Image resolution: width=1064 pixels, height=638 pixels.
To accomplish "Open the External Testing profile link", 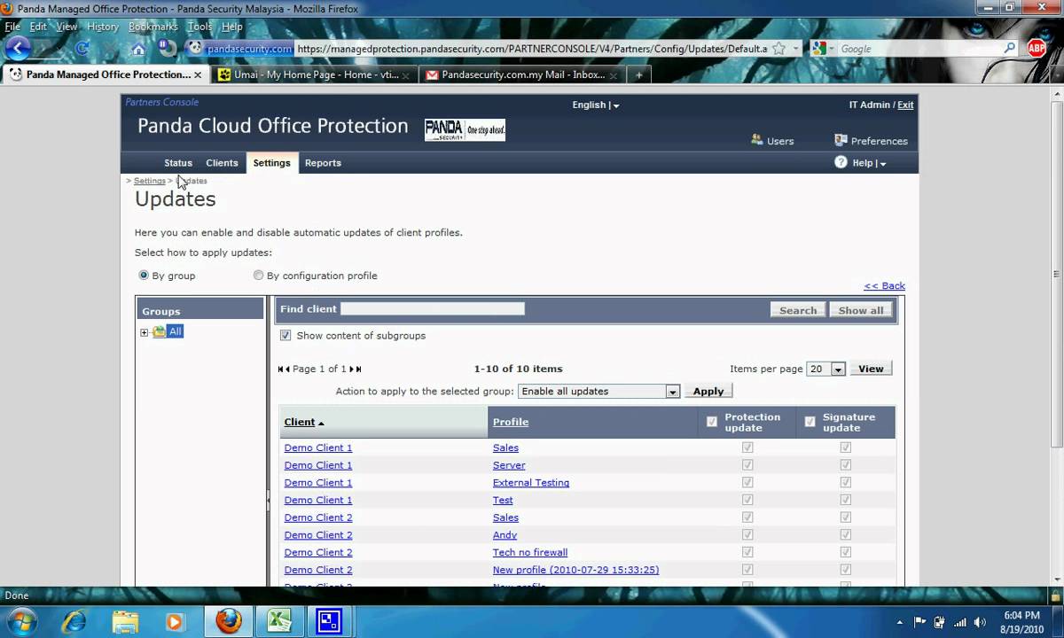I will 531,482.
